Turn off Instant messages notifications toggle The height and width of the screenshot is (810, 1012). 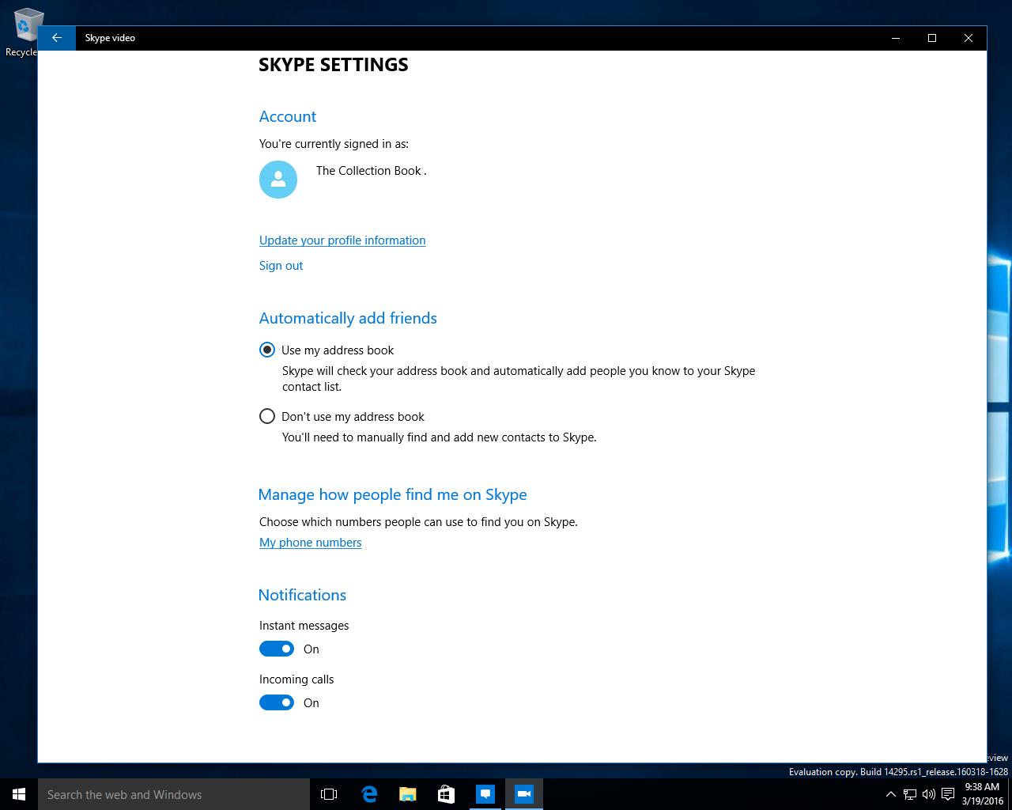click(x=277, y=649)
